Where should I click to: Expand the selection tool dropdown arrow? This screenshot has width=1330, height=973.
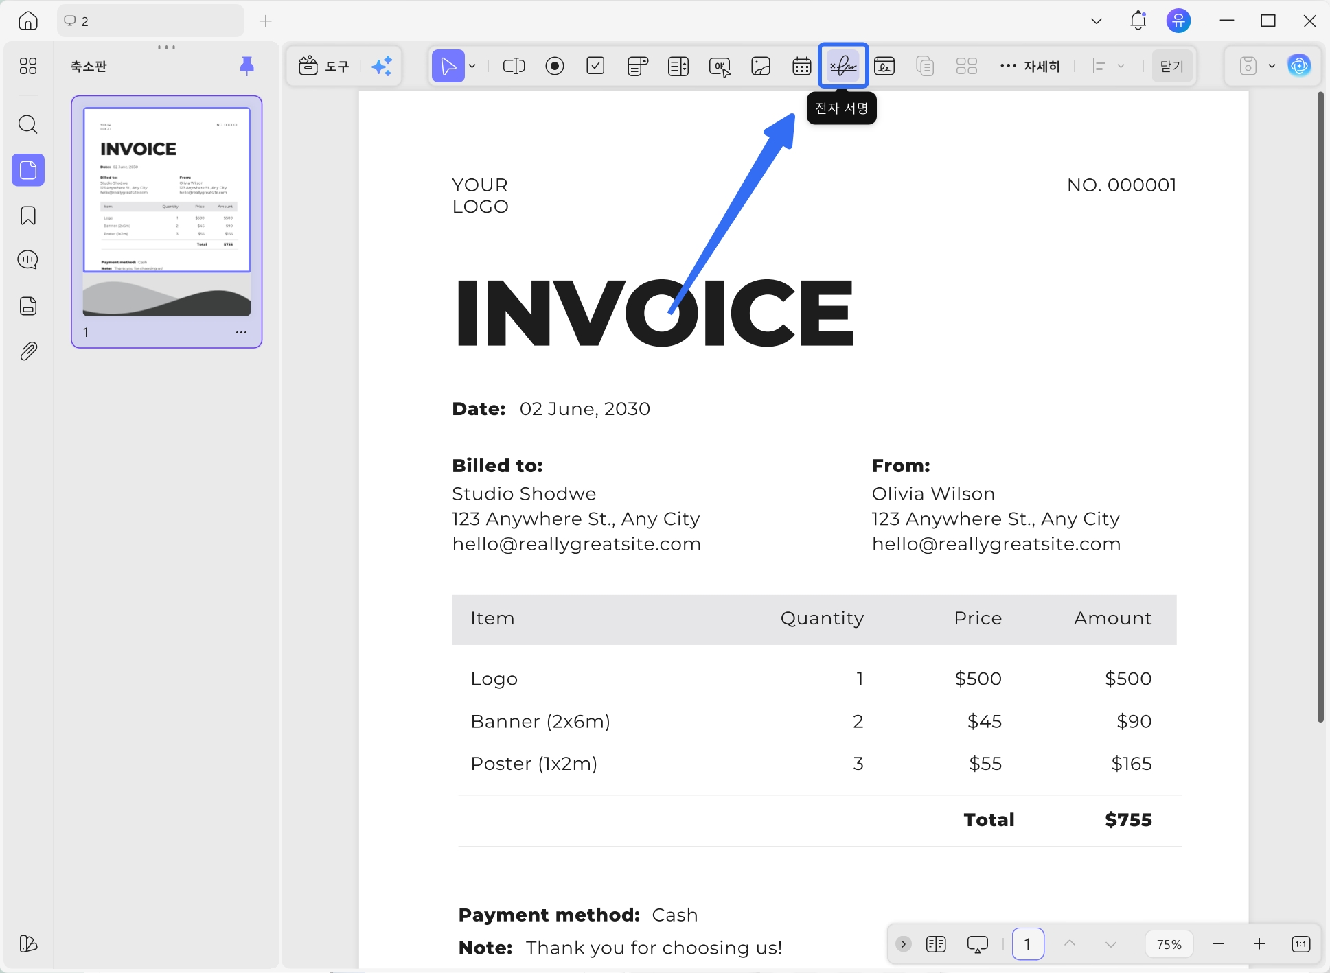pyautogui.click(x=472, y=66)
